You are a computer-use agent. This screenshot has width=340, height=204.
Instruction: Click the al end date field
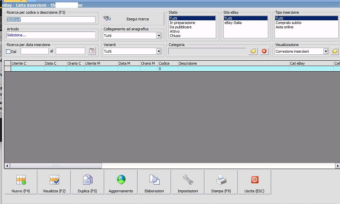coord(70,51)
